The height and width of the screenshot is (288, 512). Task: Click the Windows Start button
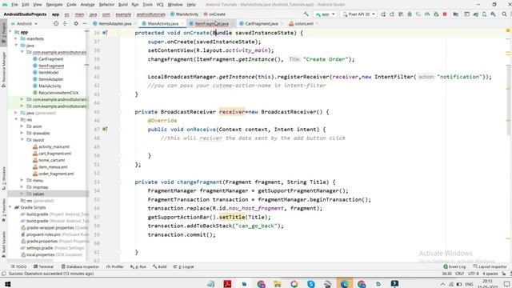(7, 284)
